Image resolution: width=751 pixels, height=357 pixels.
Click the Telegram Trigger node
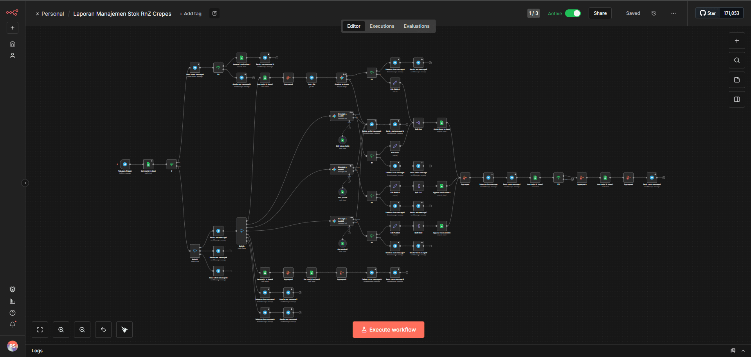click(x=125, y=164)
